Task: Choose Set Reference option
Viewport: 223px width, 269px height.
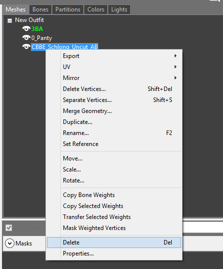Action: [114, 144]
